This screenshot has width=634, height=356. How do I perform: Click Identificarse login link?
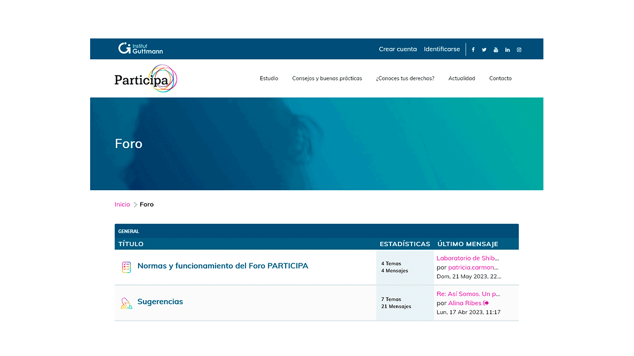[442, 49]
